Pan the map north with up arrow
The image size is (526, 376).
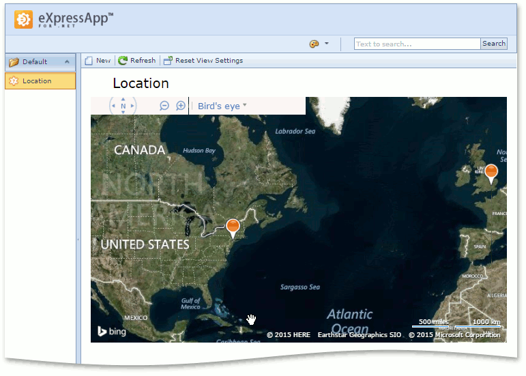[123, 99]
